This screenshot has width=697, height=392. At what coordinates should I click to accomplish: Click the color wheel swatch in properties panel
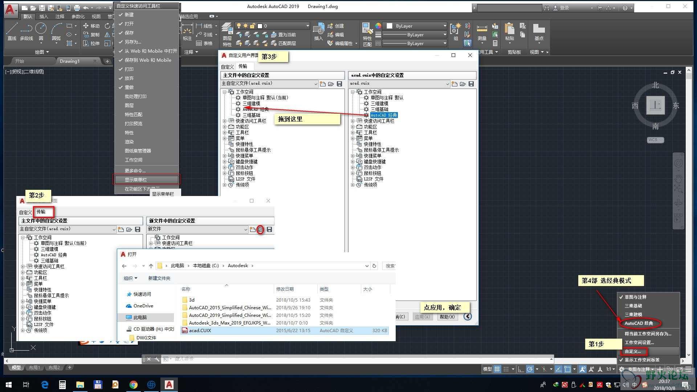point(378,26)
